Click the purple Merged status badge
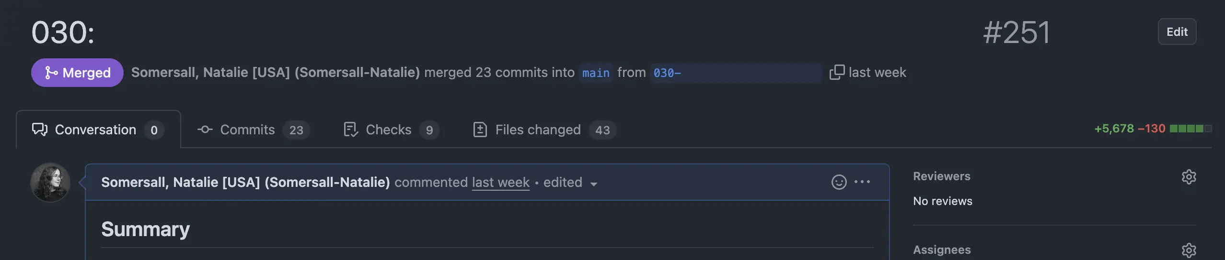Viewport: 1225px width, 260px height. click(x=77, y=73)
